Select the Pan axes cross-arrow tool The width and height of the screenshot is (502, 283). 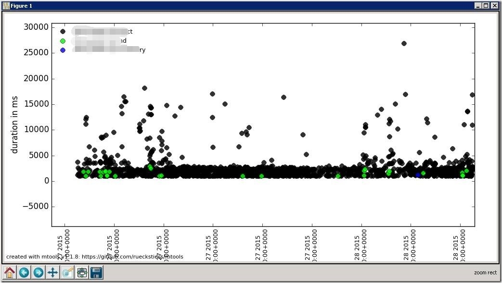point(53,273)
